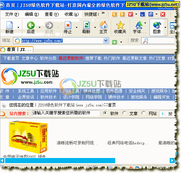
Task: Open the 快捷组 menu
Action: pyautogui.click(x=92, y=14)
